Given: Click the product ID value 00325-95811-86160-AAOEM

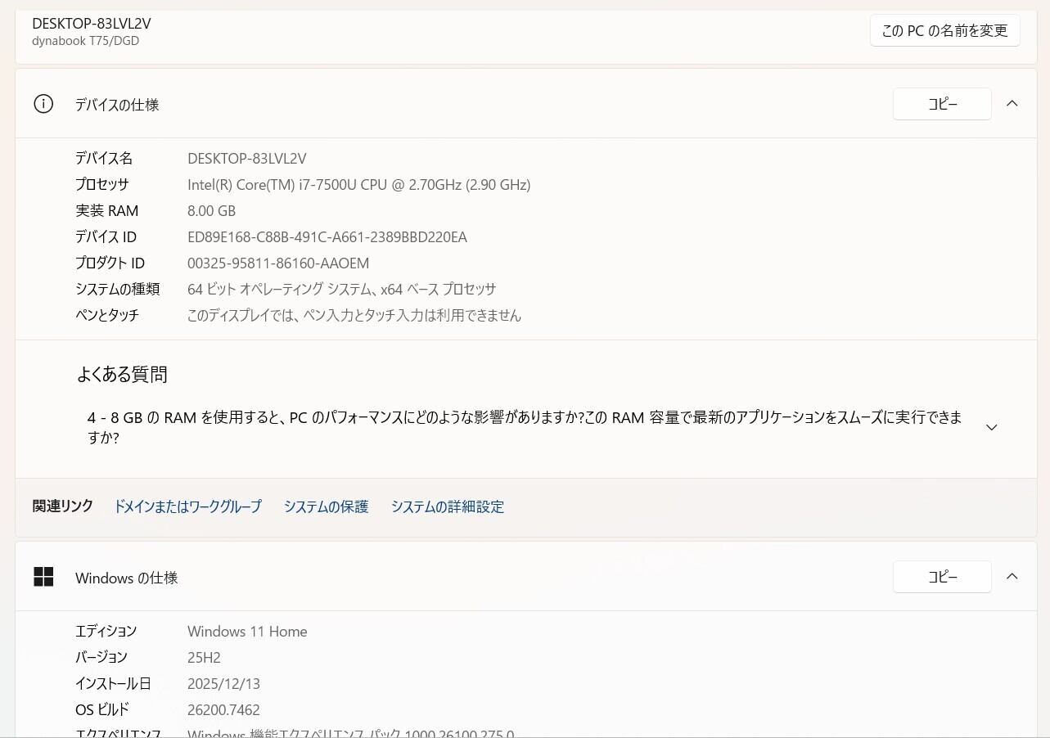Looking at the screenshot, I should point(278,263).
